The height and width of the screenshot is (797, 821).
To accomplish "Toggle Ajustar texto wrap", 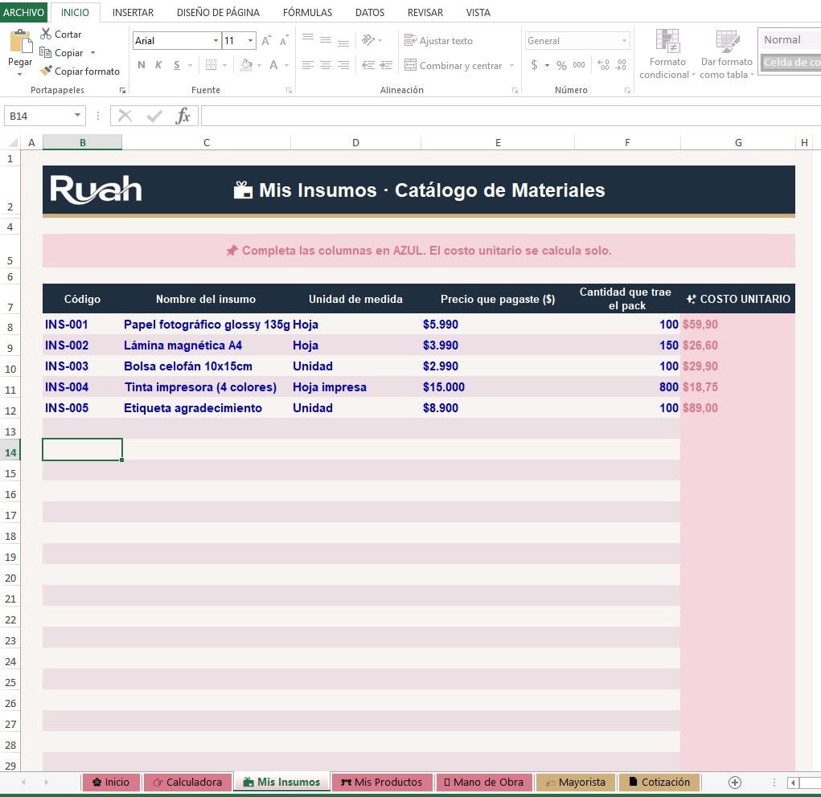I will coord(438,41).
